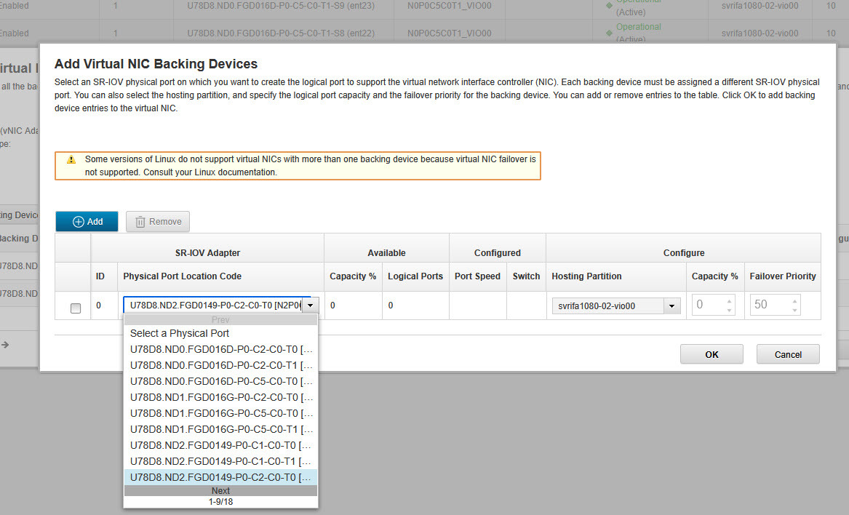
Task: Click the Remove button with trash icon
Action: click(x=158, y=222)
